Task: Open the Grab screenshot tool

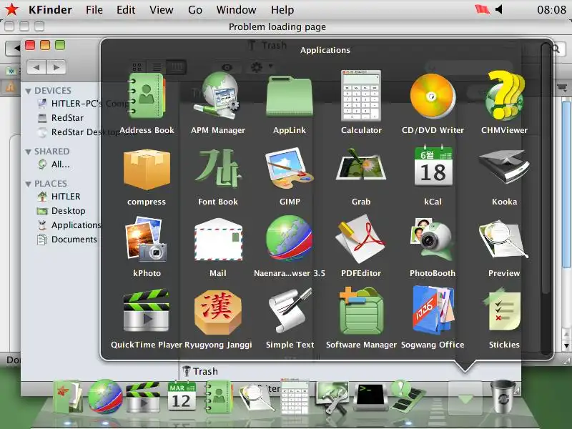Action: point(361,165)
